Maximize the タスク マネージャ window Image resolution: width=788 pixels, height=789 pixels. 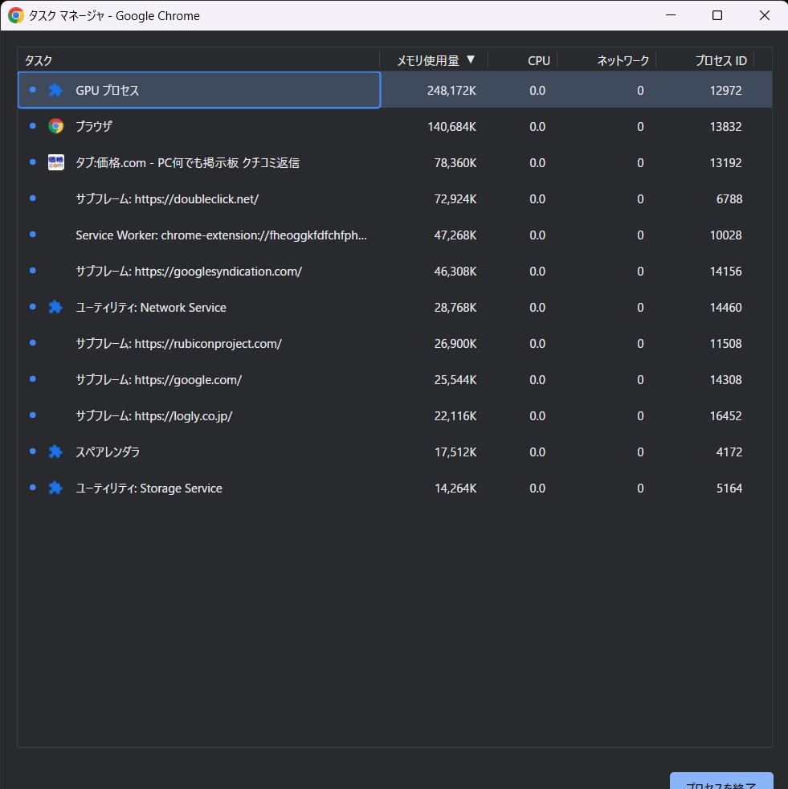[717, 15]
